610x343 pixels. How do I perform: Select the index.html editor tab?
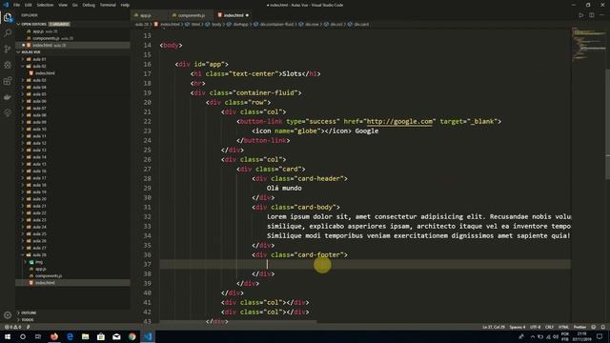pos(234,15)
